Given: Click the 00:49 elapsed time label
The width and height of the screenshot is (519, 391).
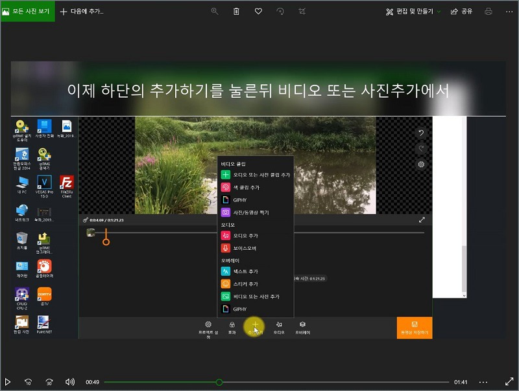Looking at the screenshot, I should pyautogui.click(x=92, y=382).
